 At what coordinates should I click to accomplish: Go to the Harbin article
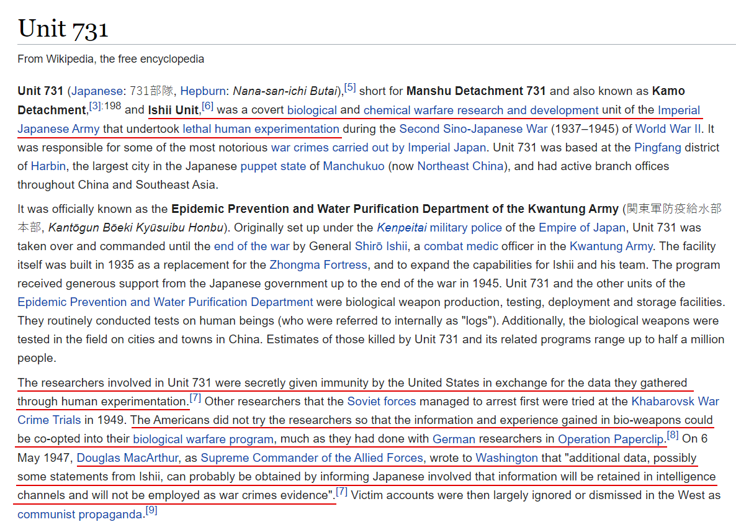(x=48, y=166)
